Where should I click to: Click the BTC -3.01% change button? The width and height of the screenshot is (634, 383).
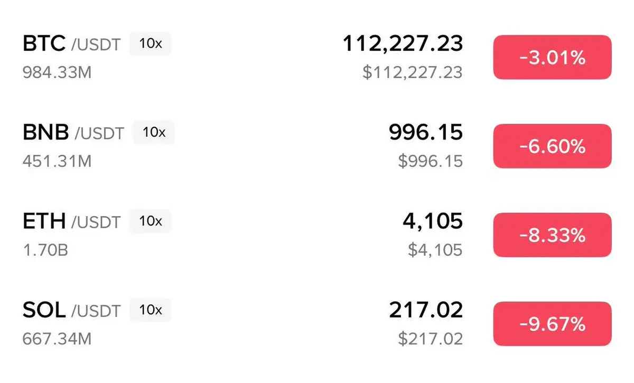click(552, 58)
